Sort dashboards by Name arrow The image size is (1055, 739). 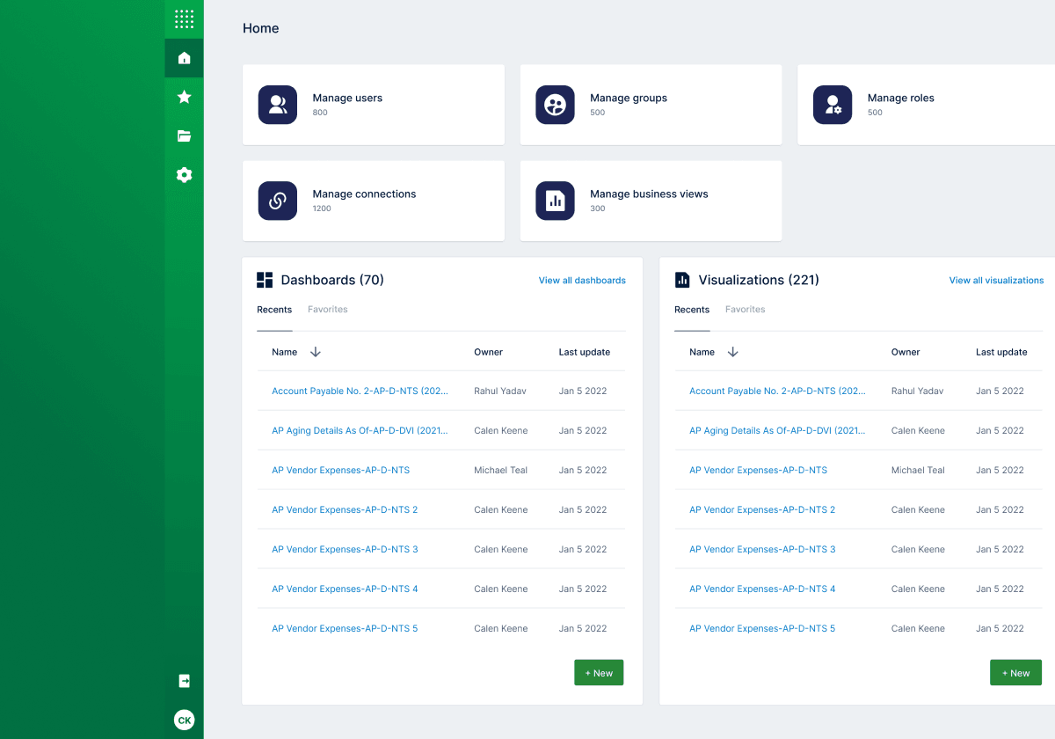[316, 352]
